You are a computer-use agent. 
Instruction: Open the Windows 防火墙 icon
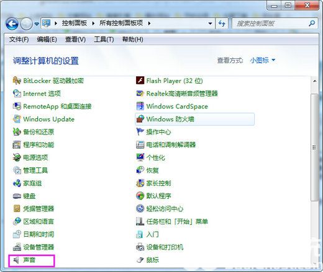pos(140,119)
